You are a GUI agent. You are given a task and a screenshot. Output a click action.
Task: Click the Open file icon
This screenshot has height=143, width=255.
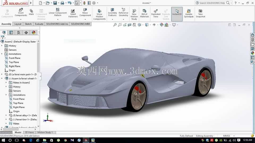[48, 3]
